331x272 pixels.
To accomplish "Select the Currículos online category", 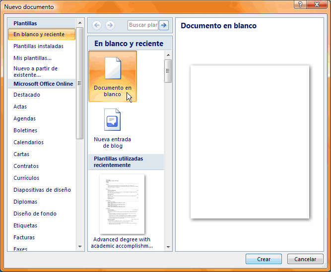I will pos(26,178).
